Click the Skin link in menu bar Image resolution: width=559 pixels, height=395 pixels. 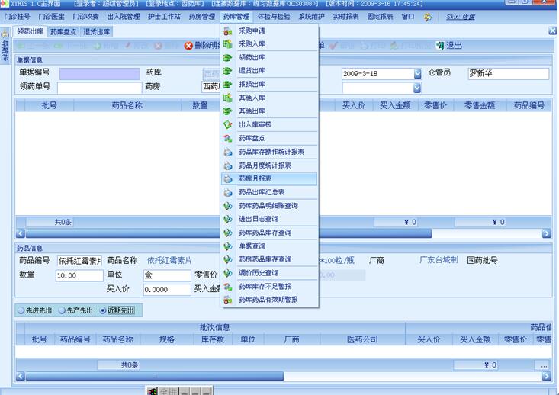tap(461, 17)
